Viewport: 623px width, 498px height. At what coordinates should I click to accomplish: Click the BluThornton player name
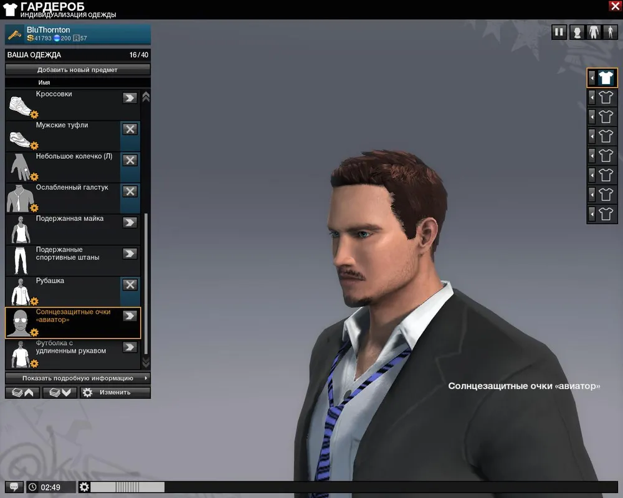[x=48, y=30]
